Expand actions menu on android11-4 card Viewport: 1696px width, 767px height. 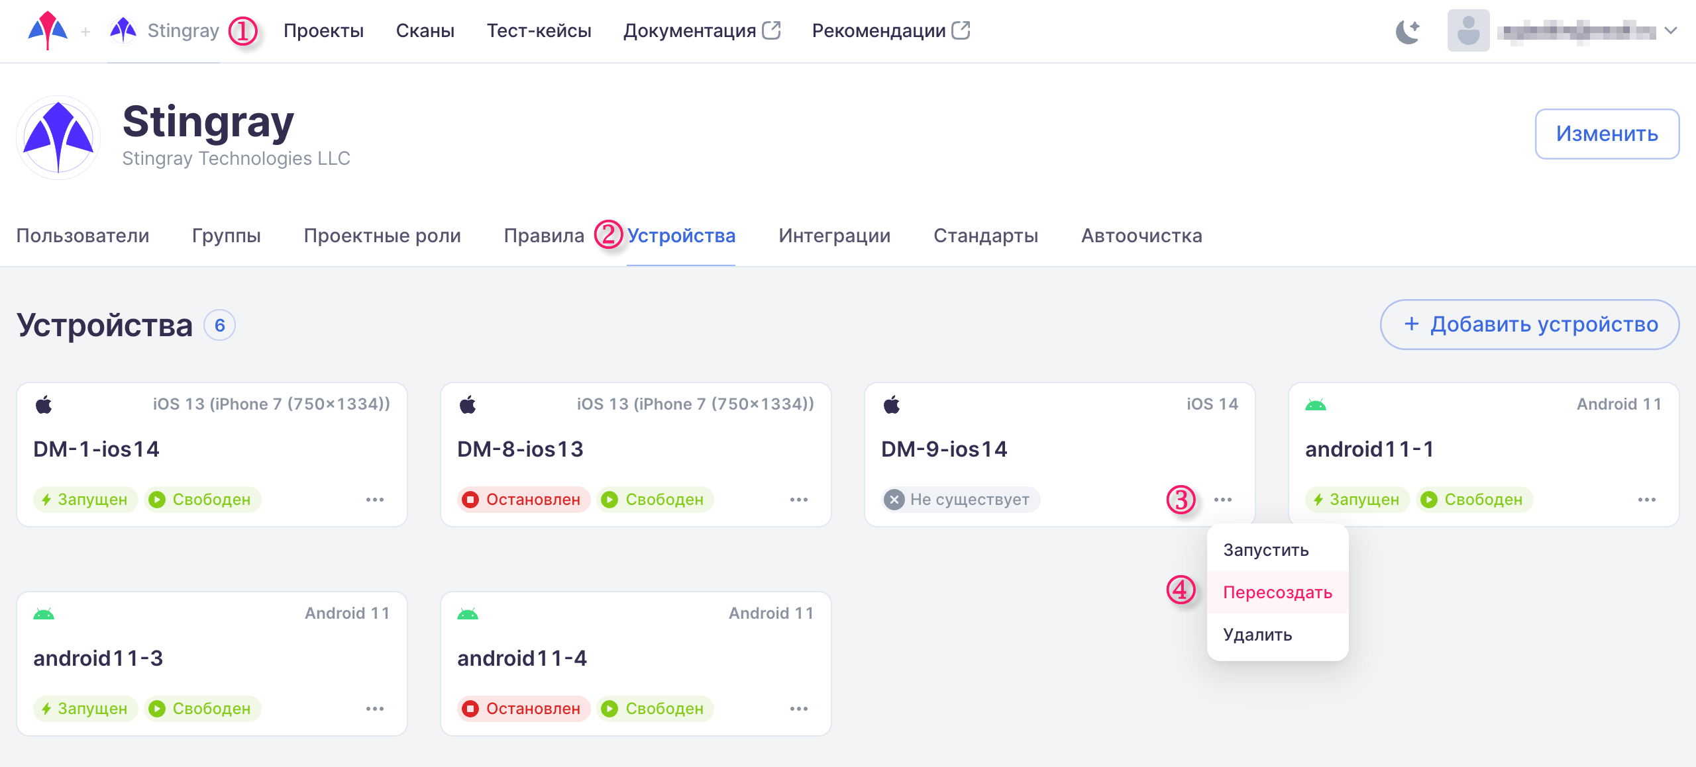(799, 709)
